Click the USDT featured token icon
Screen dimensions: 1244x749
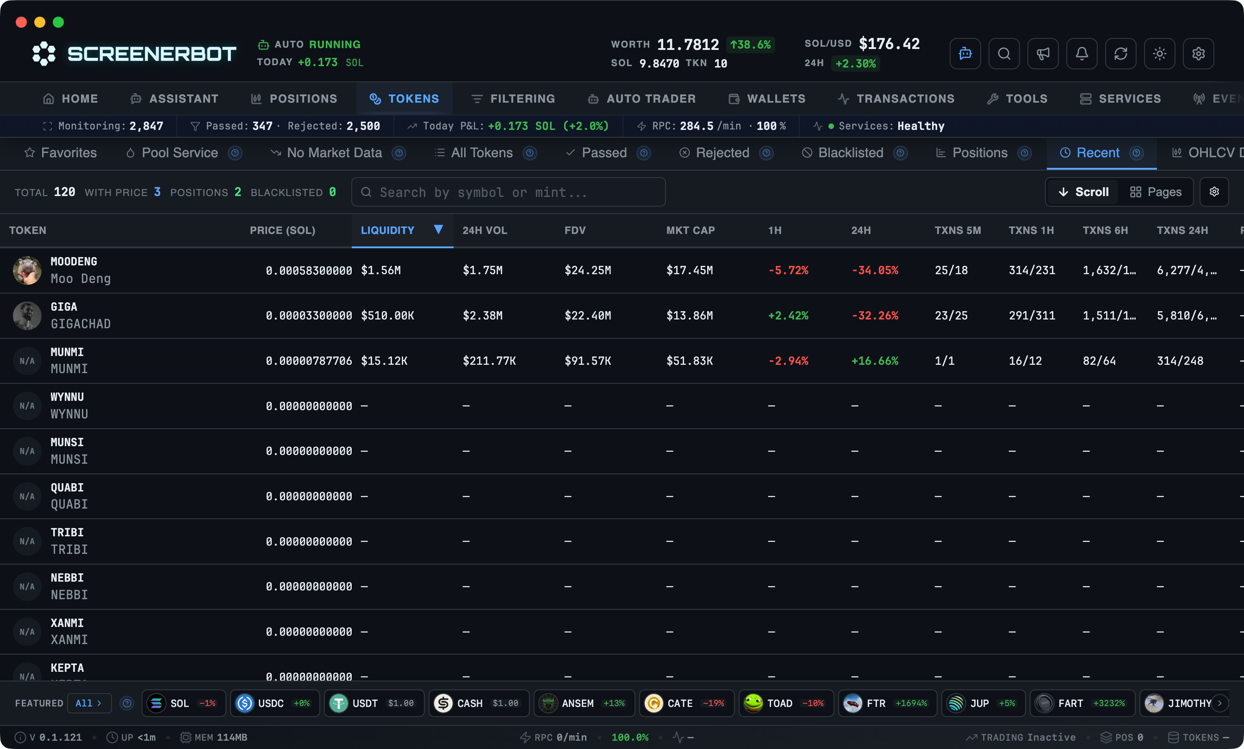(x=338, y=703)
